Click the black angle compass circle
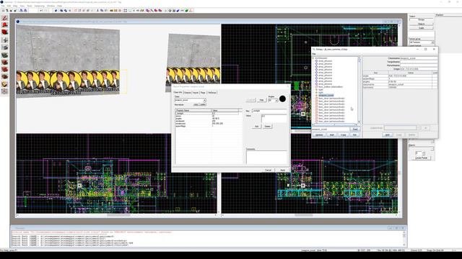 [x=282, y=99]
